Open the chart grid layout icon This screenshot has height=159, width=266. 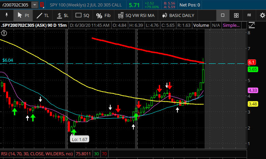point(236,15)
